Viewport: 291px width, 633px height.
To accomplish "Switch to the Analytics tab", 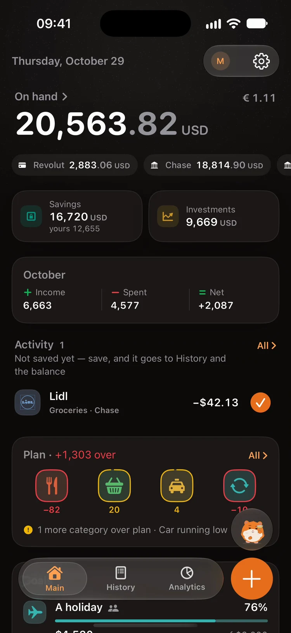I will (x=187, y=579).
